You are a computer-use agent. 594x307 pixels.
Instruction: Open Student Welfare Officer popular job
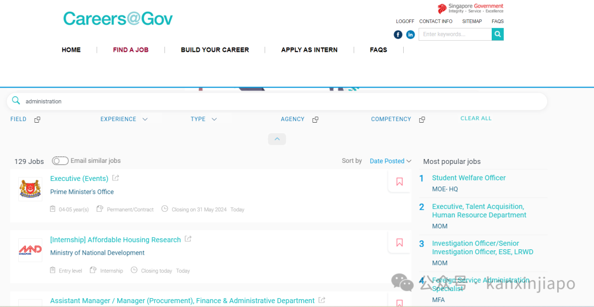pos(469,178)
